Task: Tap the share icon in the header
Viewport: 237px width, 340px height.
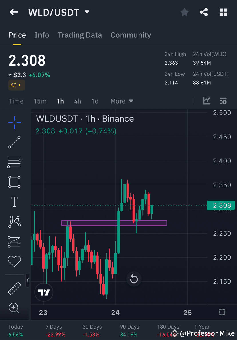Action: point(204,12)
